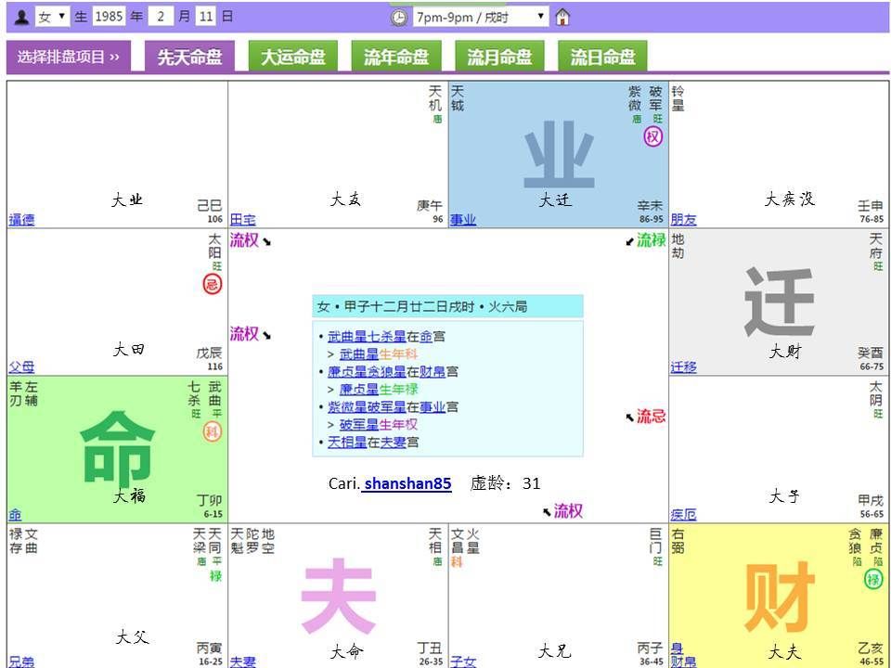Open the 7pm-9pm / 戌时 time dropdown
Image resolution: width=891 pixels, height=668 pixels.
(x=481, y=18)
